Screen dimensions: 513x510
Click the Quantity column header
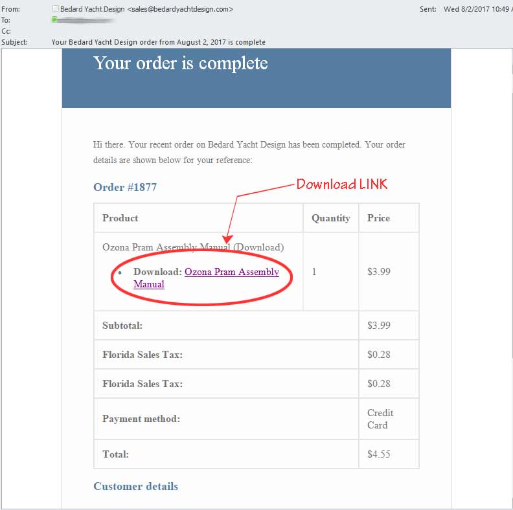331,218
